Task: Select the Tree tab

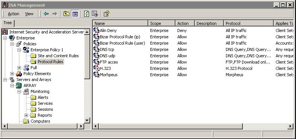Action: [7, 23]
